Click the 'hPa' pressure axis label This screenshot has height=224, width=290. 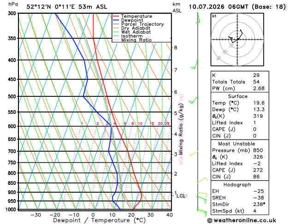tap(13, 4)
